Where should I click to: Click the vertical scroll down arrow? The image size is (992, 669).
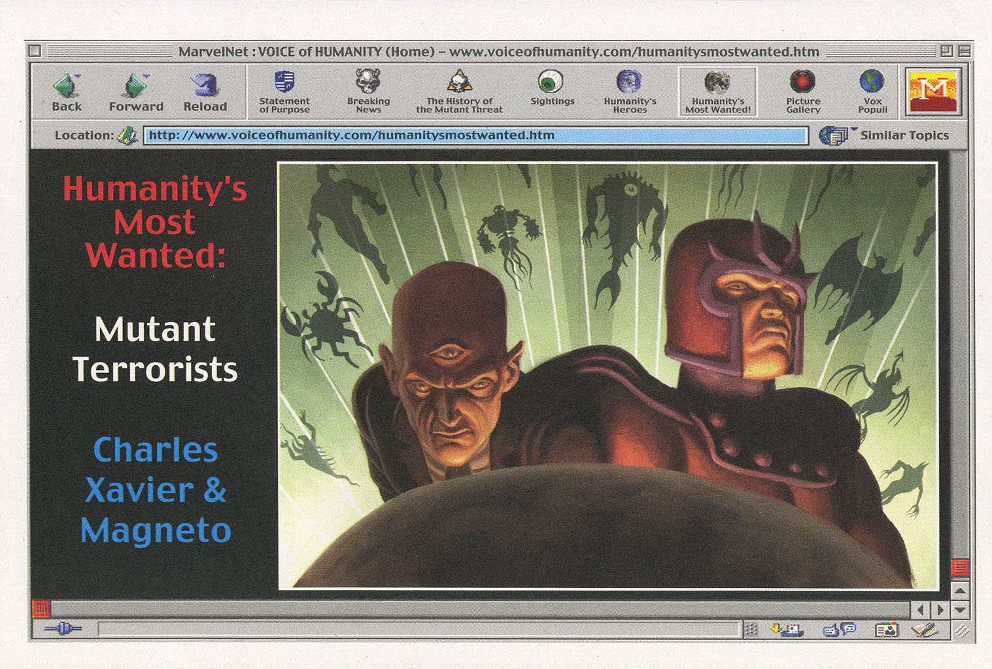[x=959, y=609]
